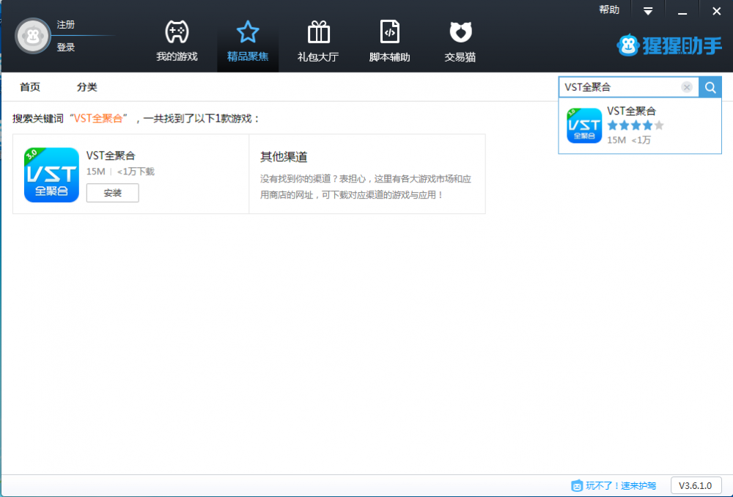This screenshot has height=497, width=733.
Task: Click 15M <1万下载 info text
Action: [120, 172]
